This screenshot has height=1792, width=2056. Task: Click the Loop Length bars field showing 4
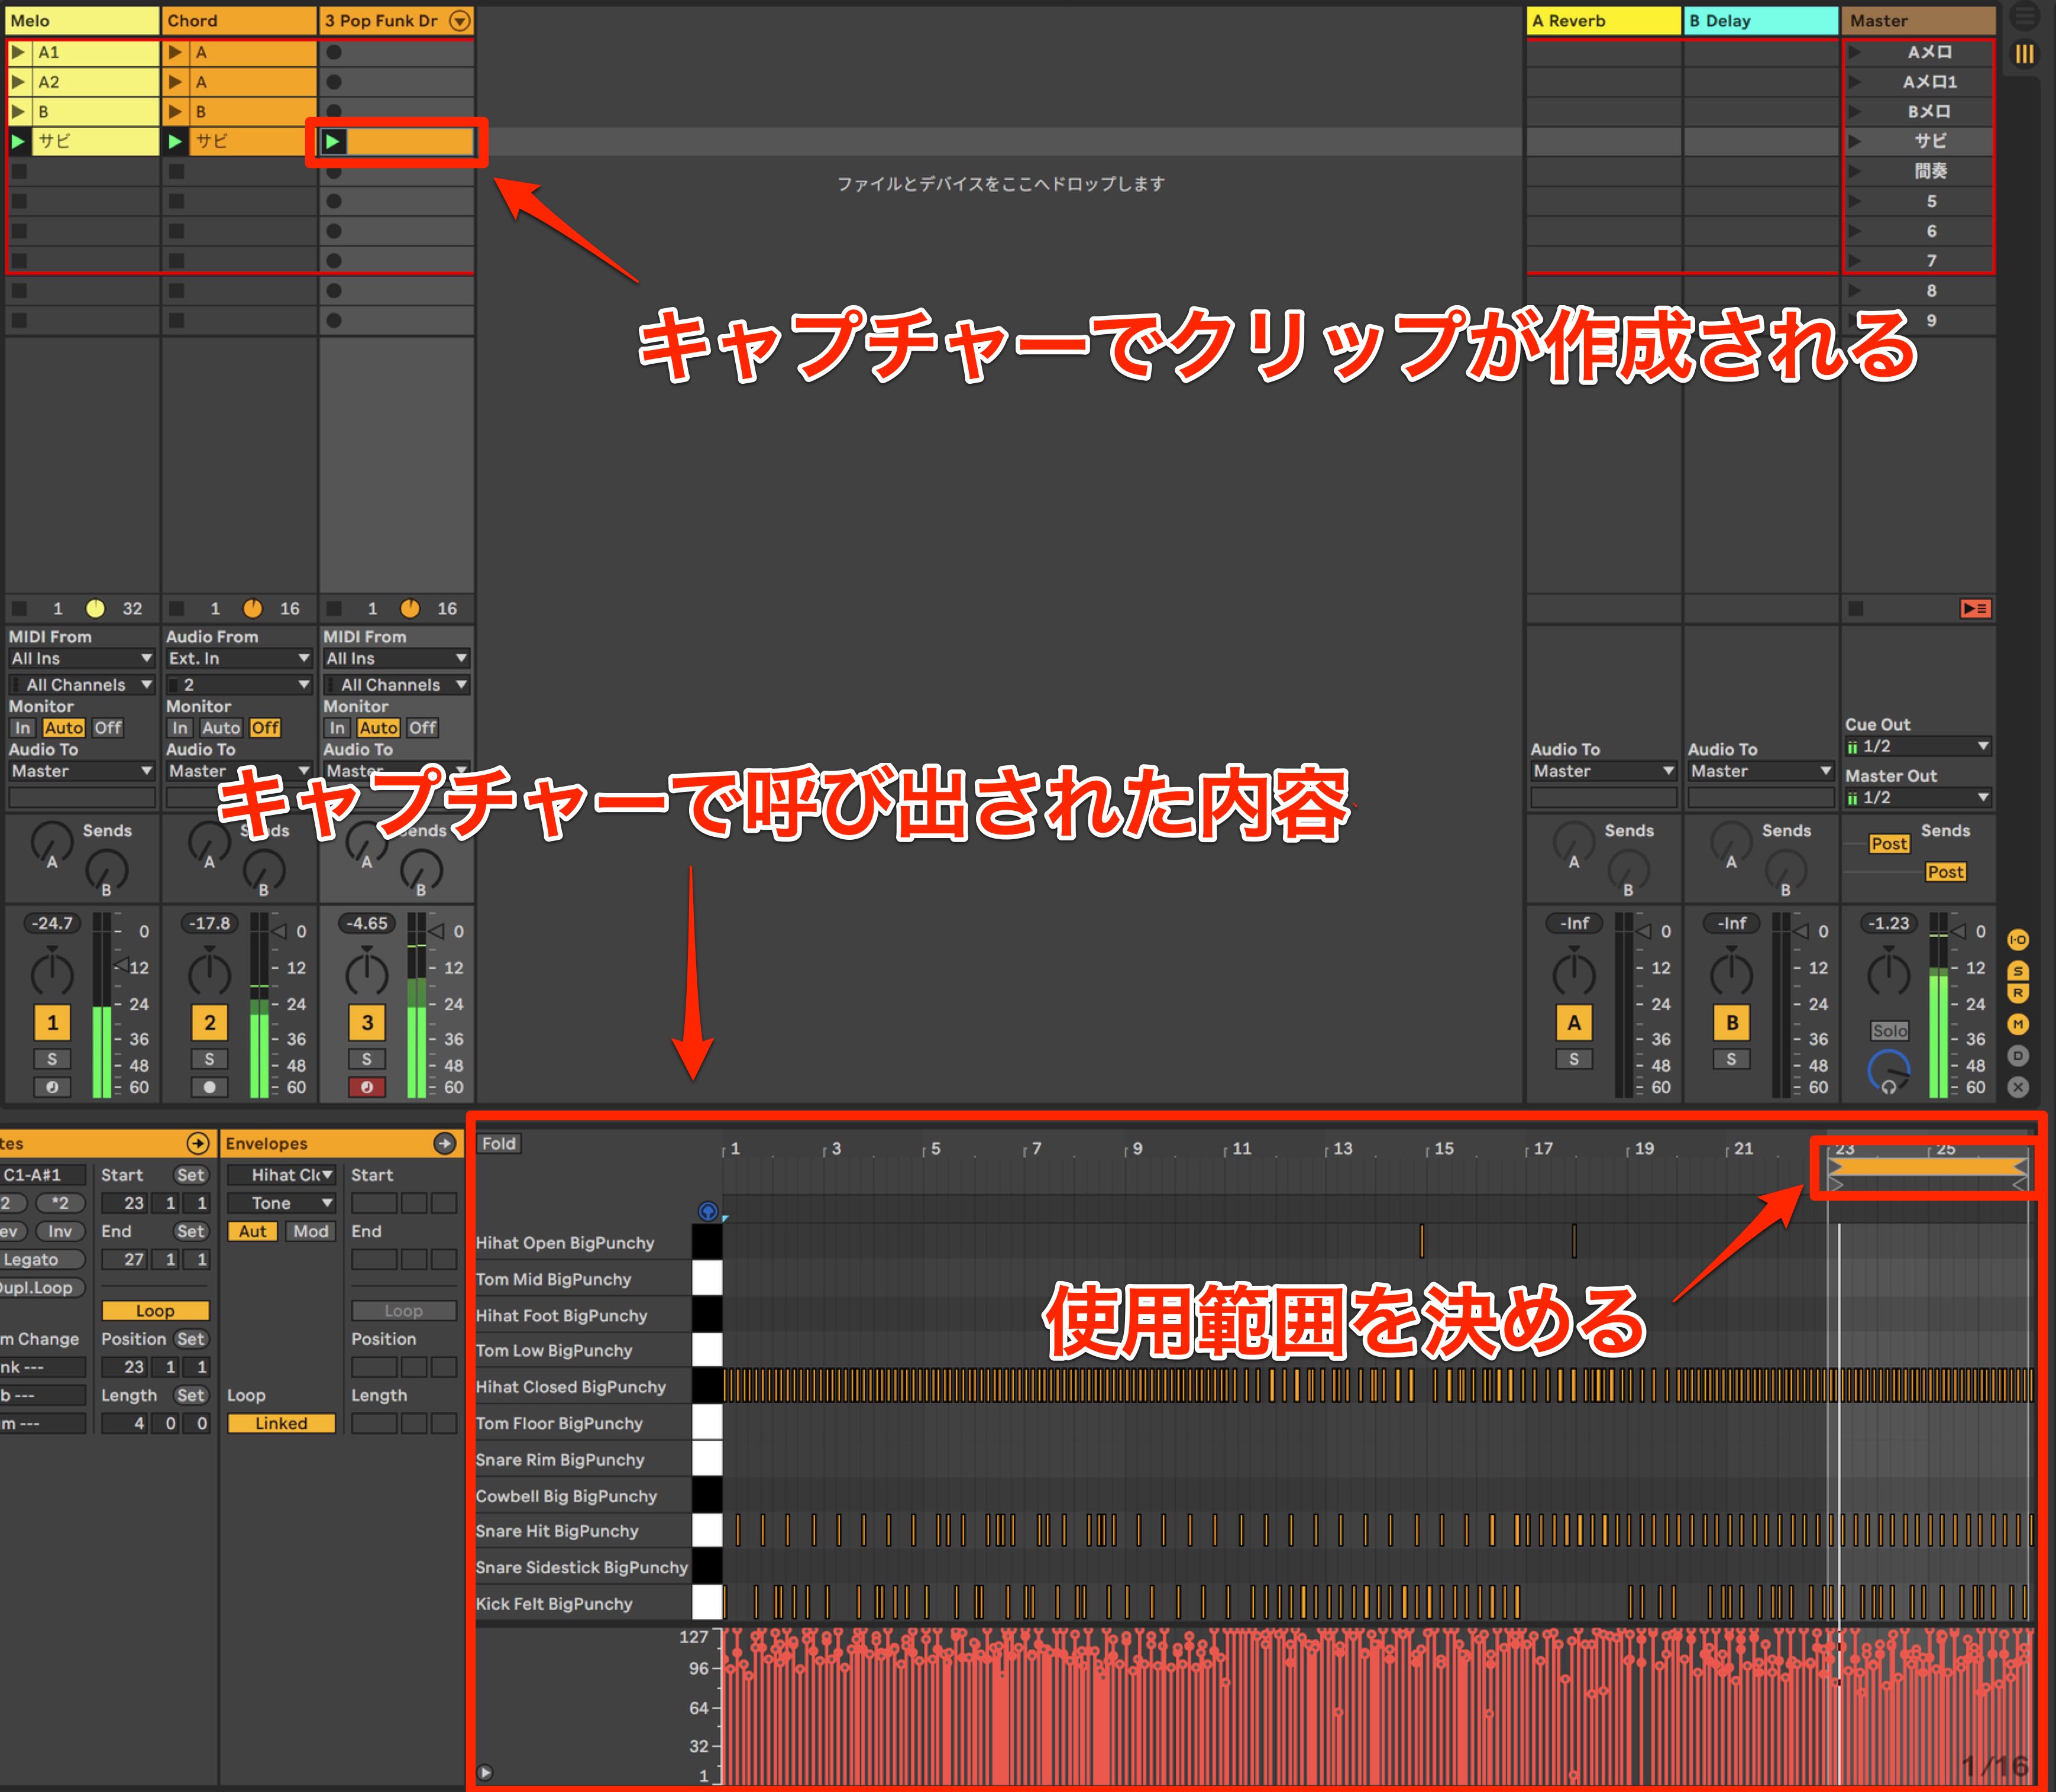(124, 1423)
